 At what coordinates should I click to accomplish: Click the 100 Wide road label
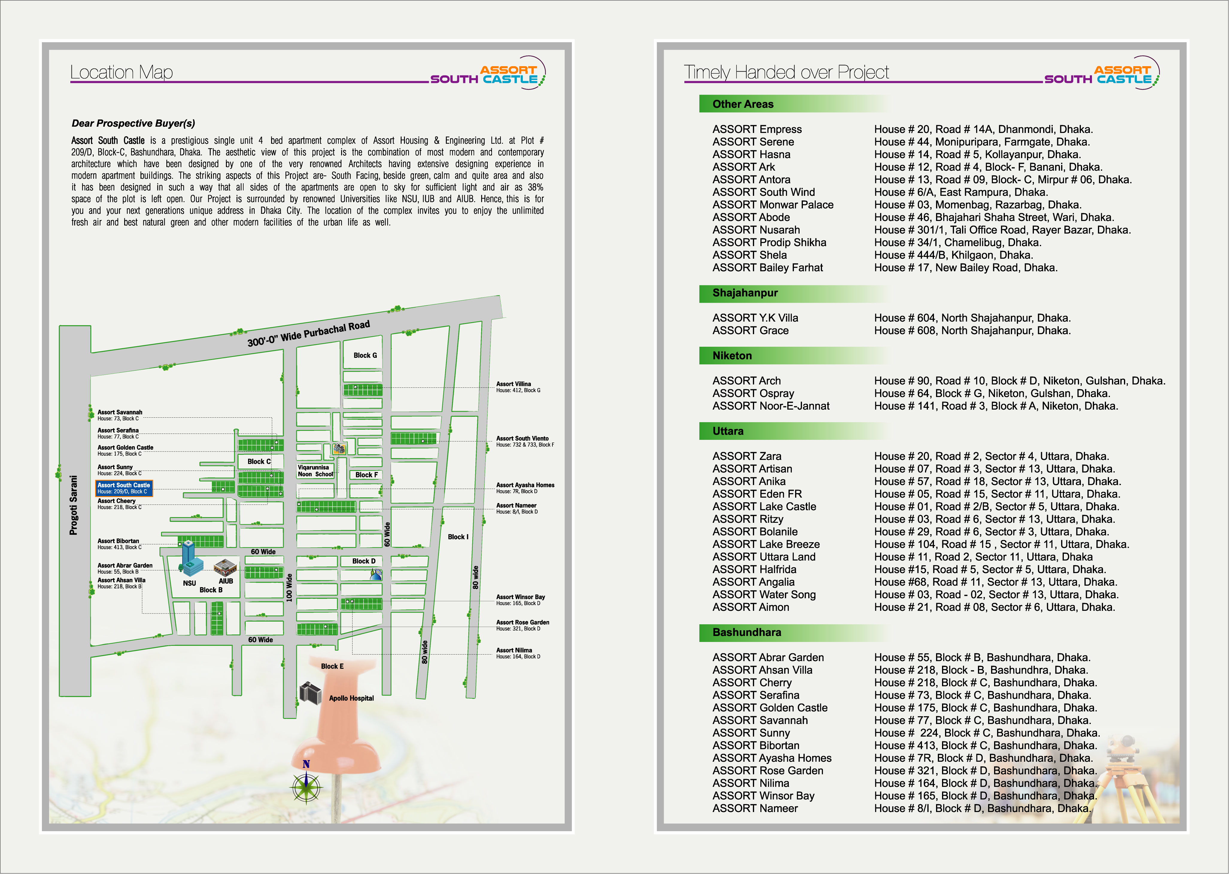289,587
